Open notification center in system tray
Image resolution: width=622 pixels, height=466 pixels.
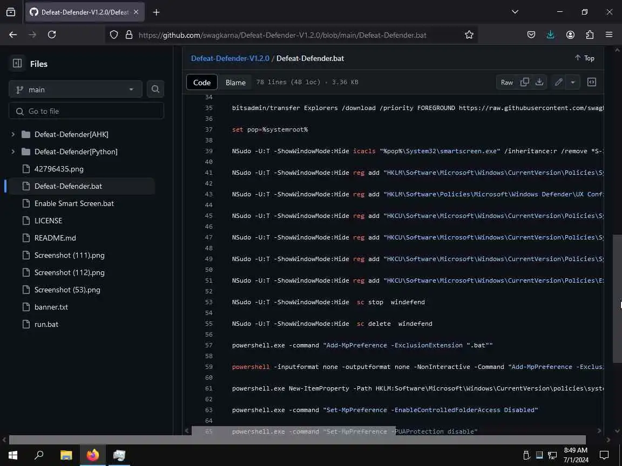coord(604,455)
